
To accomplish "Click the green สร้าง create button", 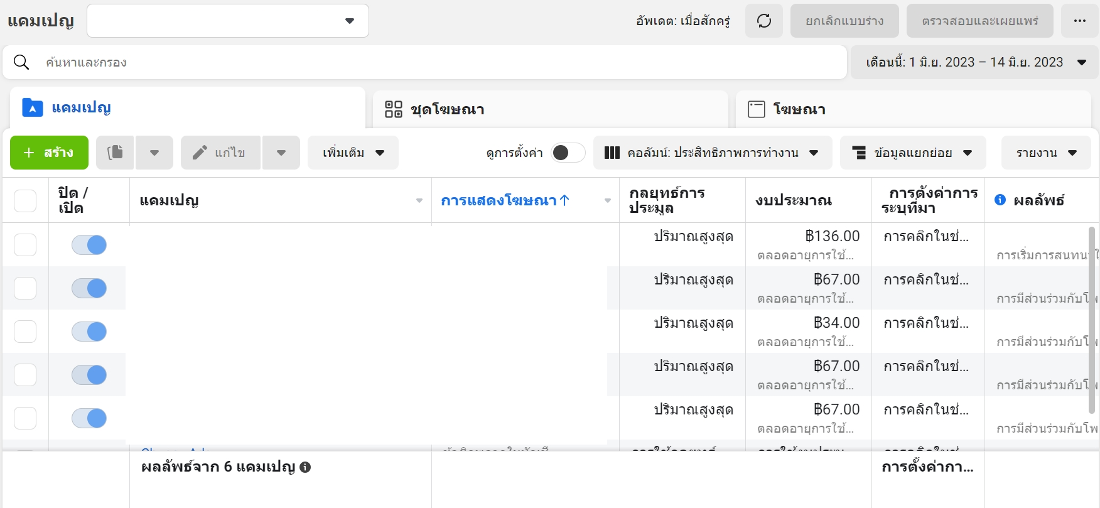I will coord(49,153).
